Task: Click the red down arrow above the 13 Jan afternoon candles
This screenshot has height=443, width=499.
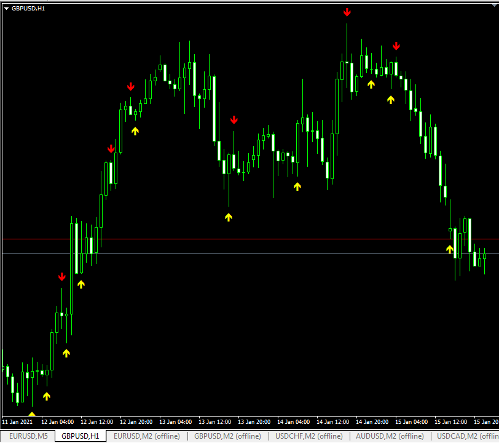Action: coord(234,119)
